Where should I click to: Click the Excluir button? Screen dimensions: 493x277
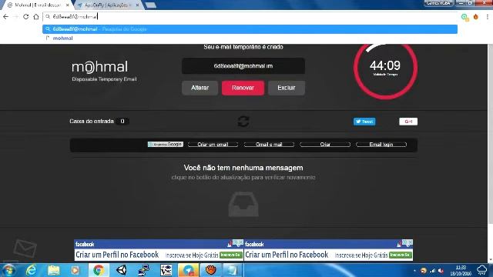tap(286, 88)
